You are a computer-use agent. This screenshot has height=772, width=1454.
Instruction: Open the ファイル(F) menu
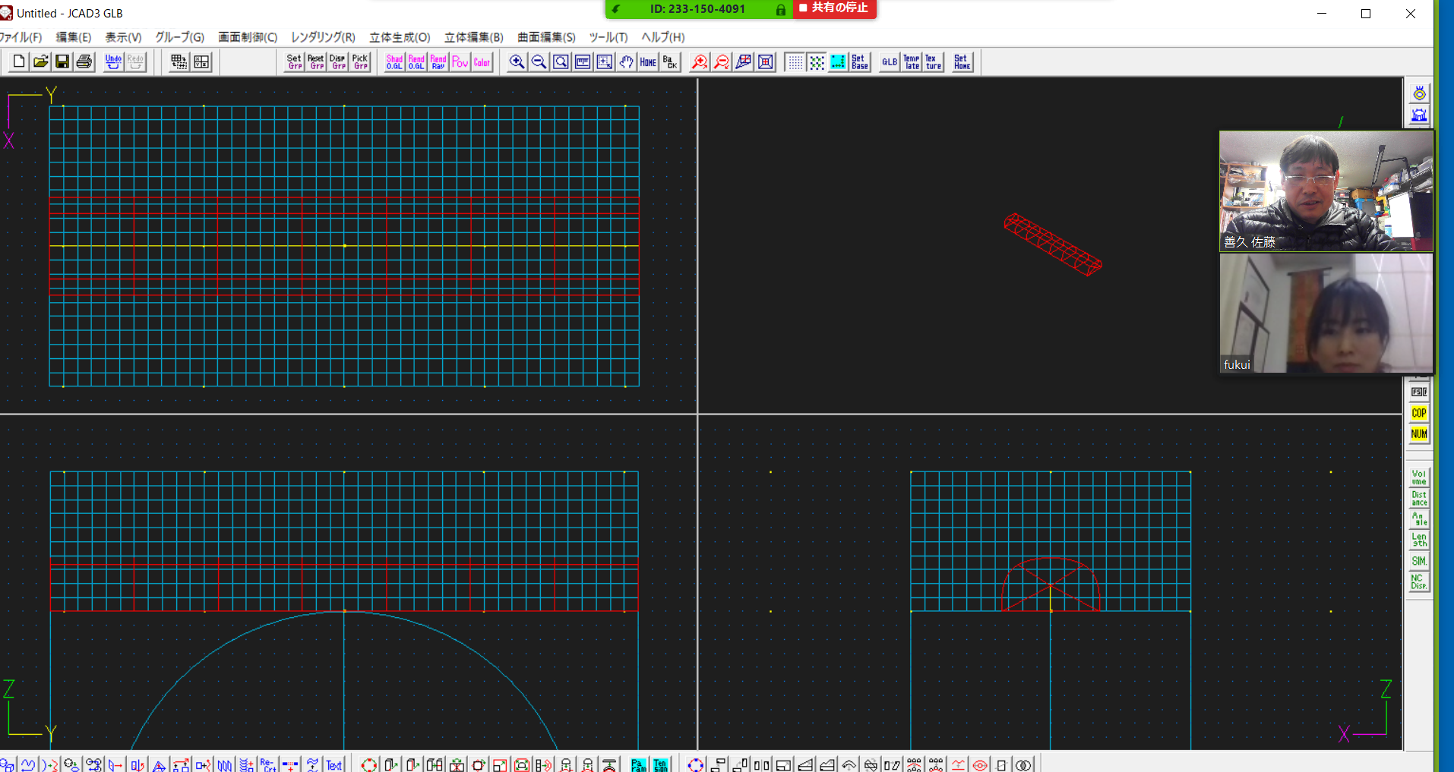point(20,37)
